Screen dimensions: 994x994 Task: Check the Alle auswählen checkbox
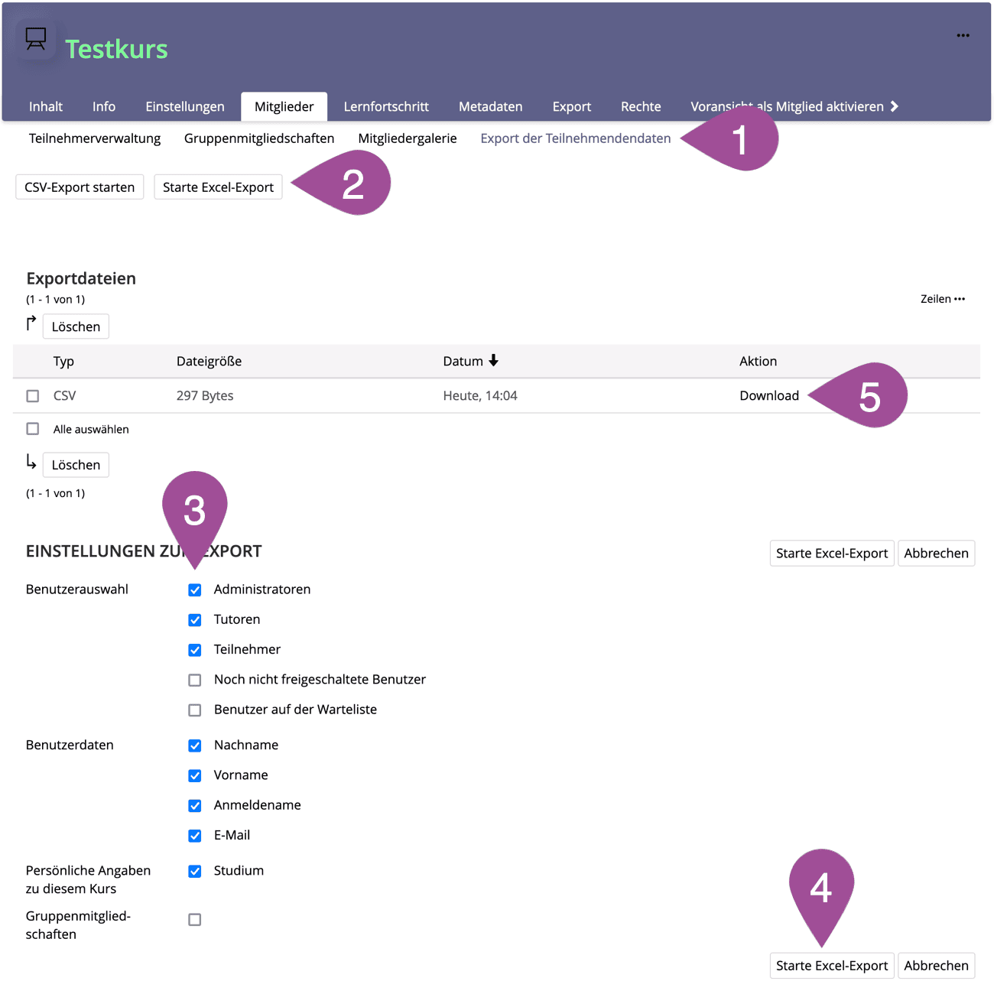pos(33,429)
